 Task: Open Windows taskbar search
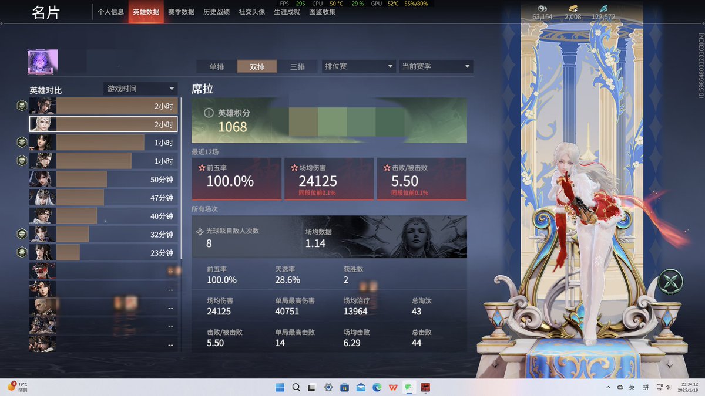click(296, 387)
